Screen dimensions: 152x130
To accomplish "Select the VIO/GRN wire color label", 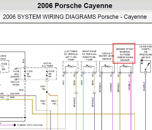I will pos(15,94).
